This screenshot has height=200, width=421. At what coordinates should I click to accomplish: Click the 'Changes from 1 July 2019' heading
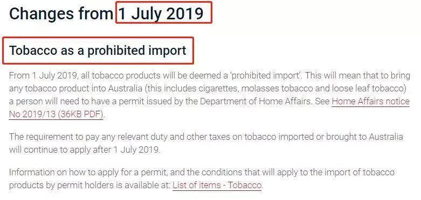[x=106, y=13]
